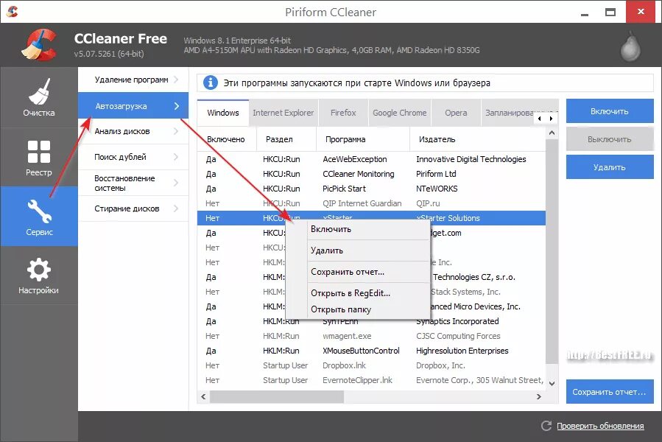Screen dimensions: 662x442
Task: Click chevron next to Поиск дублей
Action: point(176,157)
